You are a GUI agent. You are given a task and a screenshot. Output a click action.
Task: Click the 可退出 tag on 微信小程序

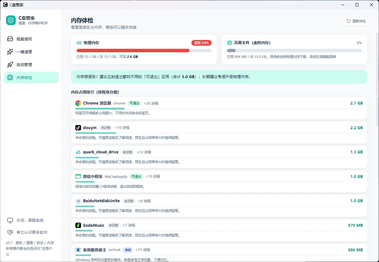tap(136, 177)
